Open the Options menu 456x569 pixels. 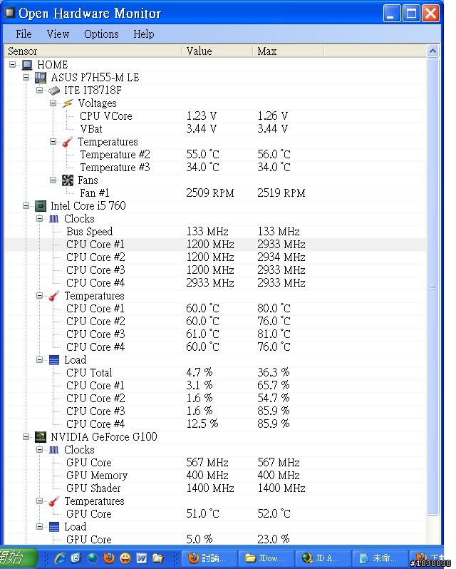[x=101, y=34]
